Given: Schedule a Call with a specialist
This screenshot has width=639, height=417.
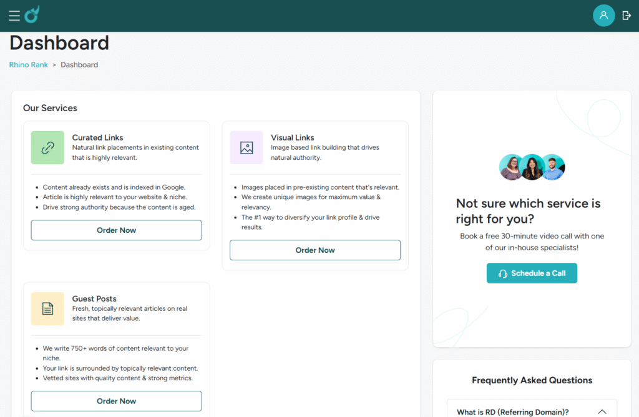Looking at the screenshot, I should pyautogui.click(x=532, y=273).
